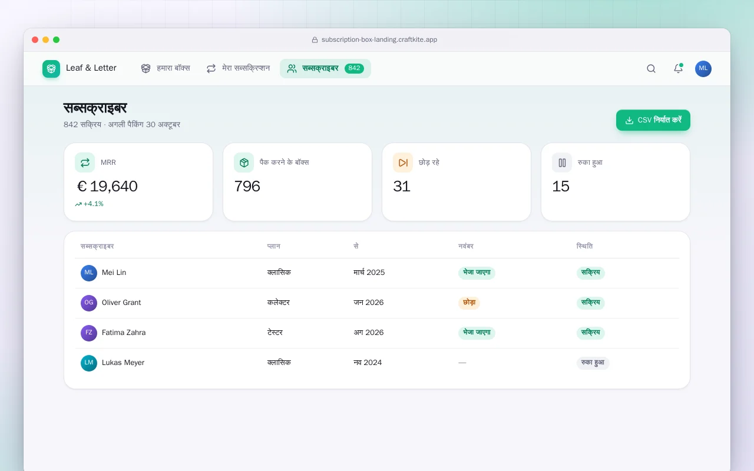
Task: Click the नव 2024 date cell
Action: pyautogui.click(x=368, y=363)
